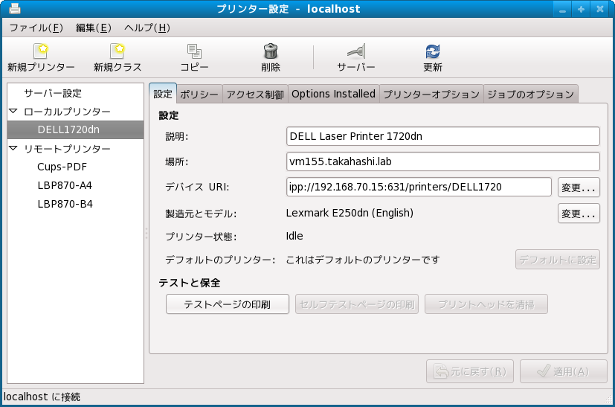
Task: Click 変更... button next to the device URI
Action: click(x=579, y=187)
